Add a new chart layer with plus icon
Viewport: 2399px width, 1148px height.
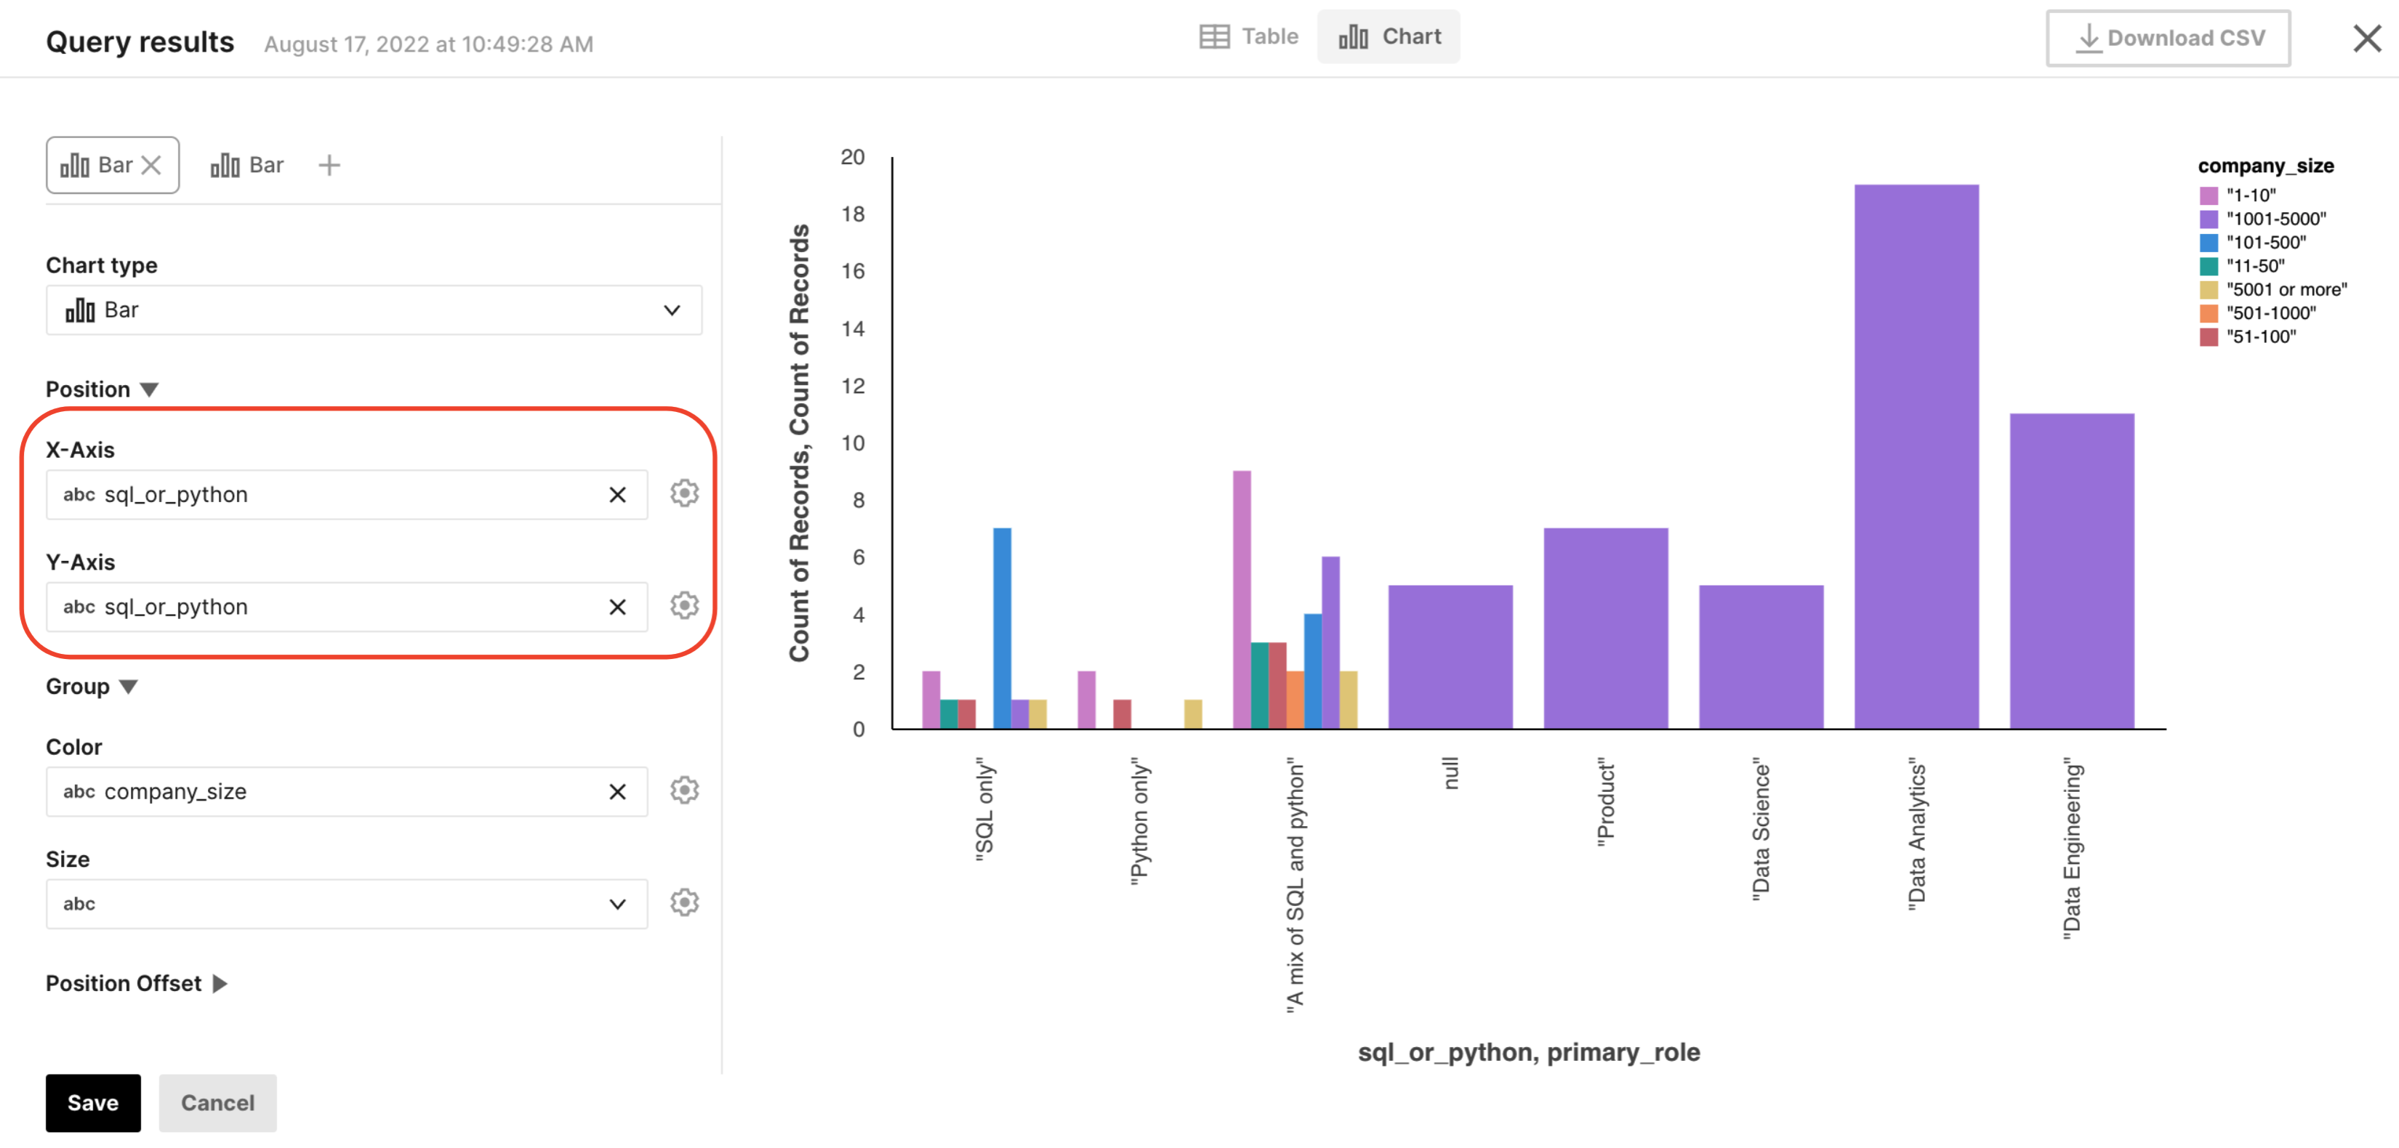pos(329,166)
